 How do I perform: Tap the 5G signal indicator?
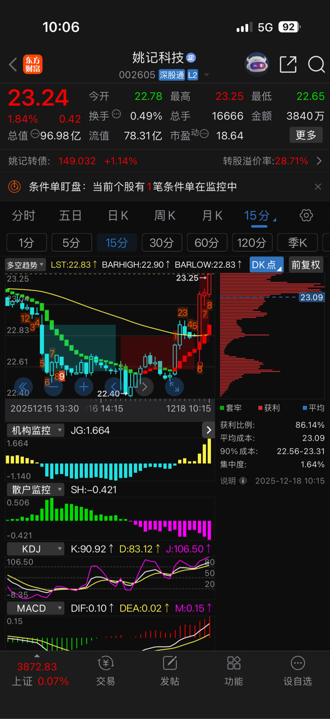[x=265, y=28]
